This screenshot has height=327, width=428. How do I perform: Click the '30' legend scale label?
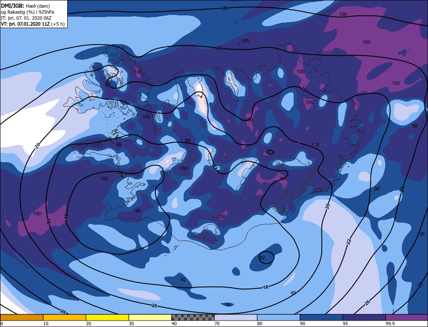pos(131,324)
